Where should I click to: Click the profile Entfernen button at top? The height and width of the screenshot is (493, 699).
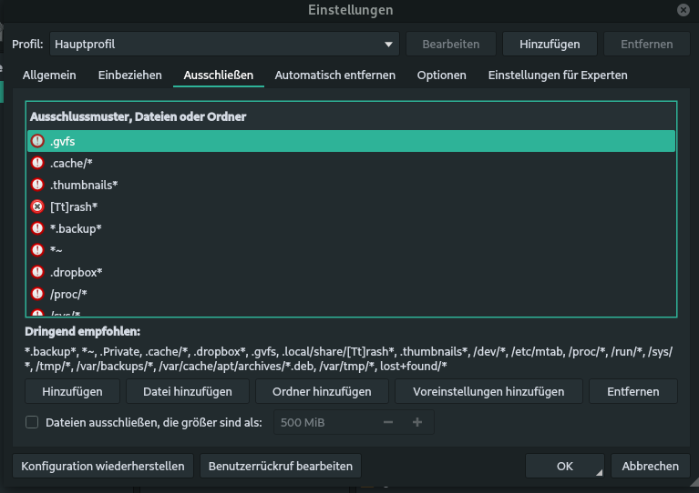click(x=646, y=44)
